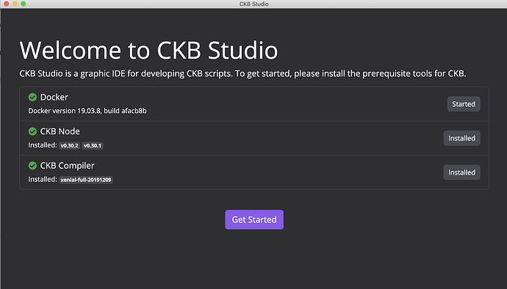Screen dimensions: 507x289
Task: Click the green checkmark beside CKB Compiler
Action: coord(32,165)
